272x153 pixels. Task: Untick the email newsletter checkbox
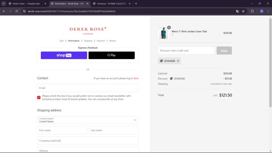point(39,97)
